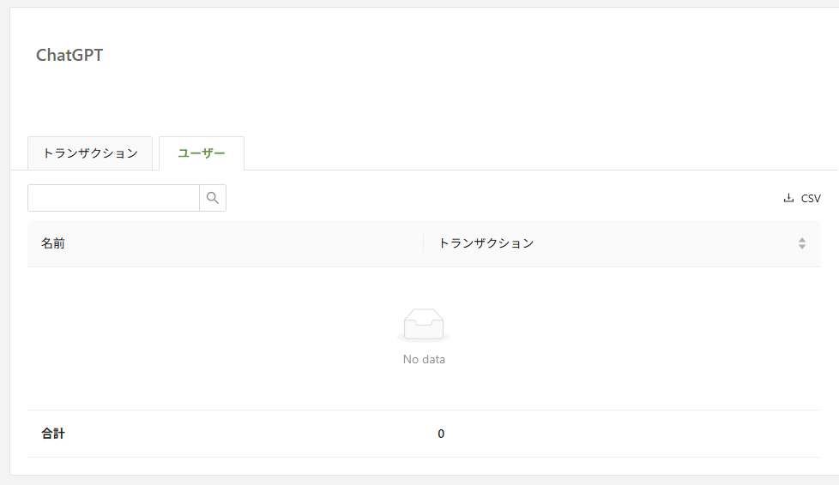Click the 名前 column header

(53, 243)
